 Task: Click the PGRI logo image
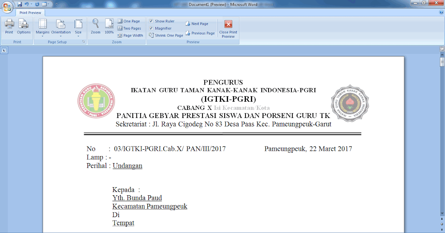pyautogui.click(x=97, y=101)
